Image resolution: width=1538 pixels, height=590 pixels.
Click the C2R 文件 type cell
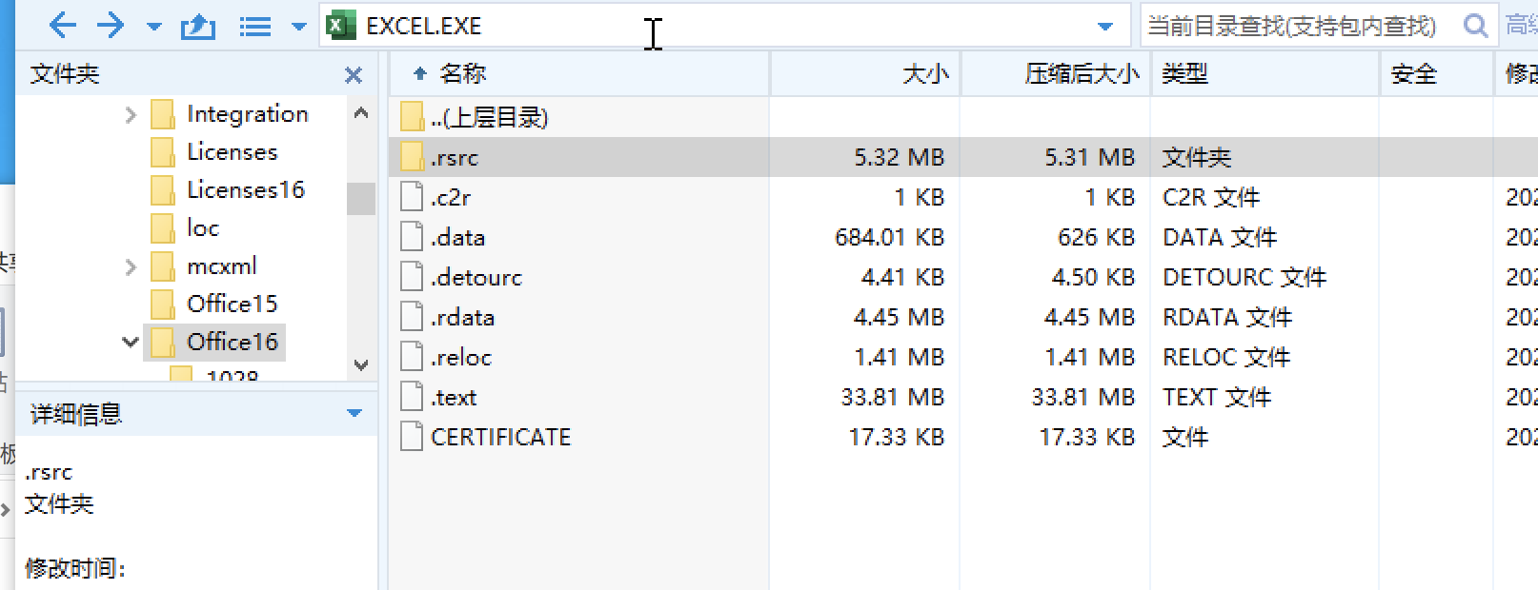pyautogui.click(x=1211, y=198)
